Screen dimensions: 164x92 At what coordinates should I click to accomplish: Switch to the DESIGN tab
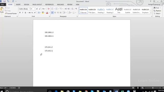pyautogui.click(x=26, y=5)
